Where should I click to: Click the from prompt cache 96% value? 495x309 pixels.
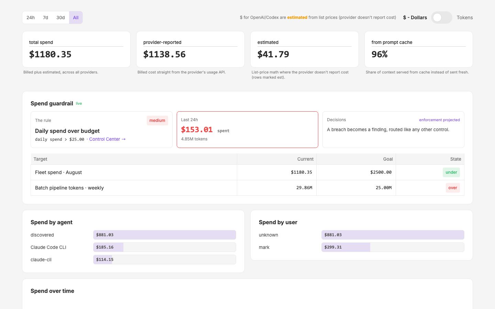[x=379, y=54]
